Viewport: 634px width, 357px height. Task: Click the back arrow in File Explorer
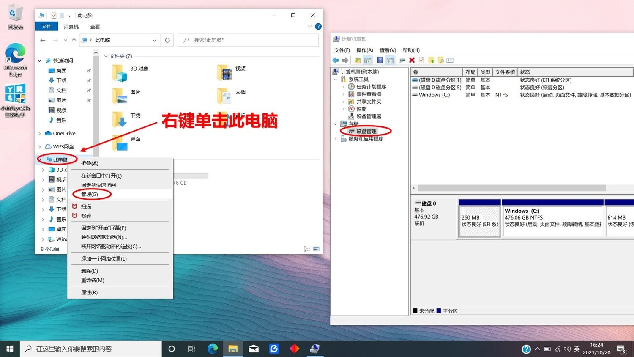43,40
